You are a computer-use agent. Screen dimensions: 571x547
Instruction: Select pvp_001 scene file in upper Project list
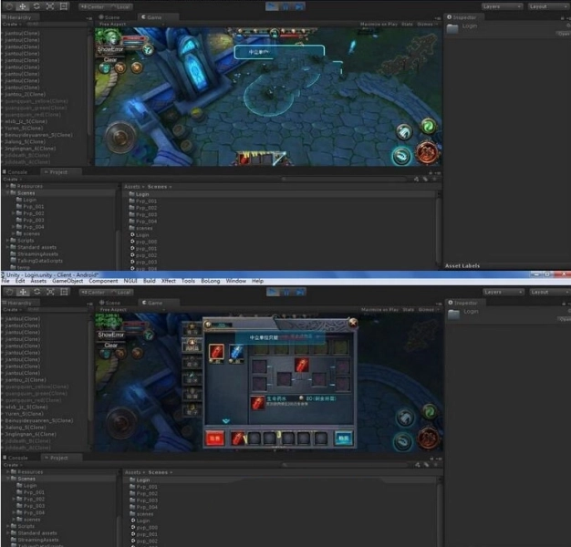(144, 249)
